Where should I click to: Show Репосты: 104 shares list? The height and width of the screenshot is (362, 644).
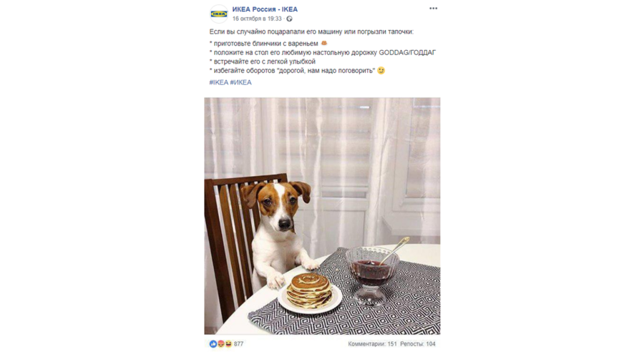click(x=418, y=344)
